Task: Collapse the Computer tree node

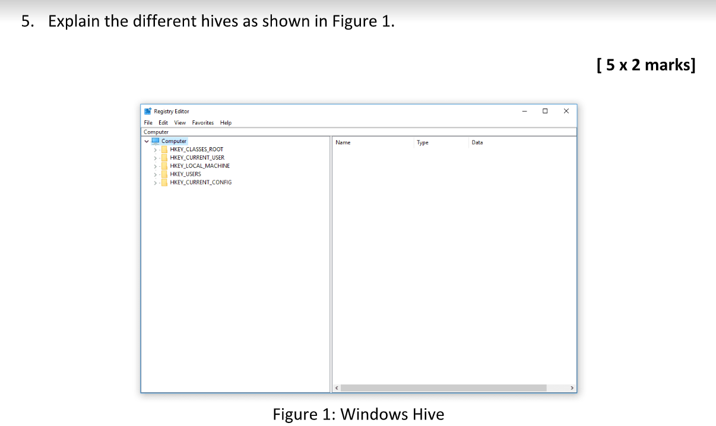Action: point(146,141)
